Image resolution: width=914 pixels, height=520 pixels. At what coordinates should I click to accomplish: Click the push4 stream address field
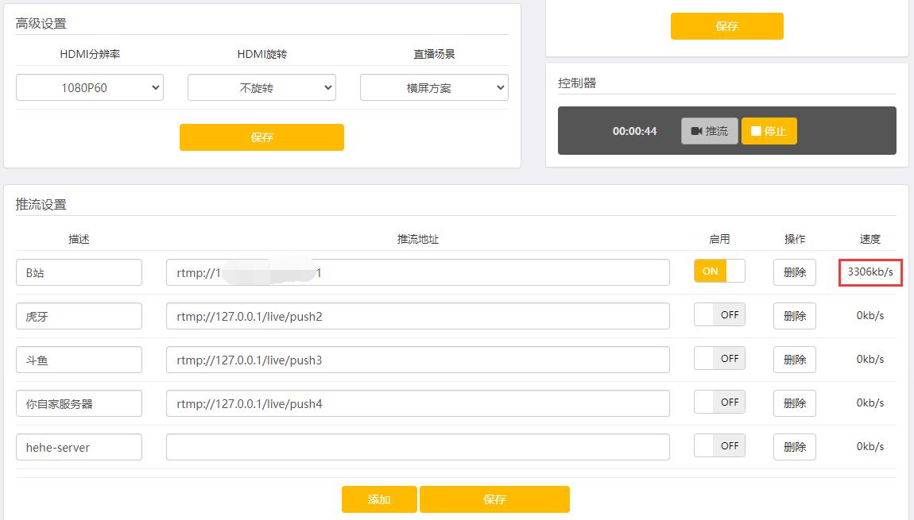418,403
